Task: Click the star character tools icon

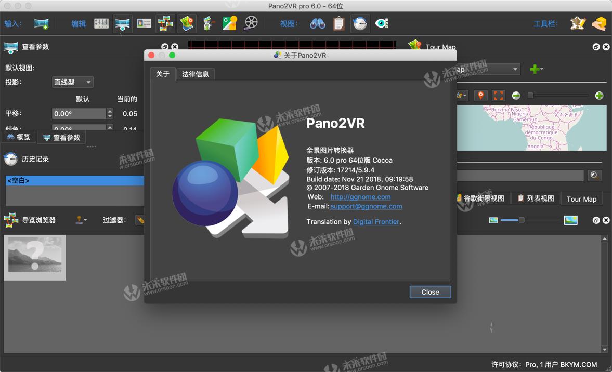Action: pos(577,24)
